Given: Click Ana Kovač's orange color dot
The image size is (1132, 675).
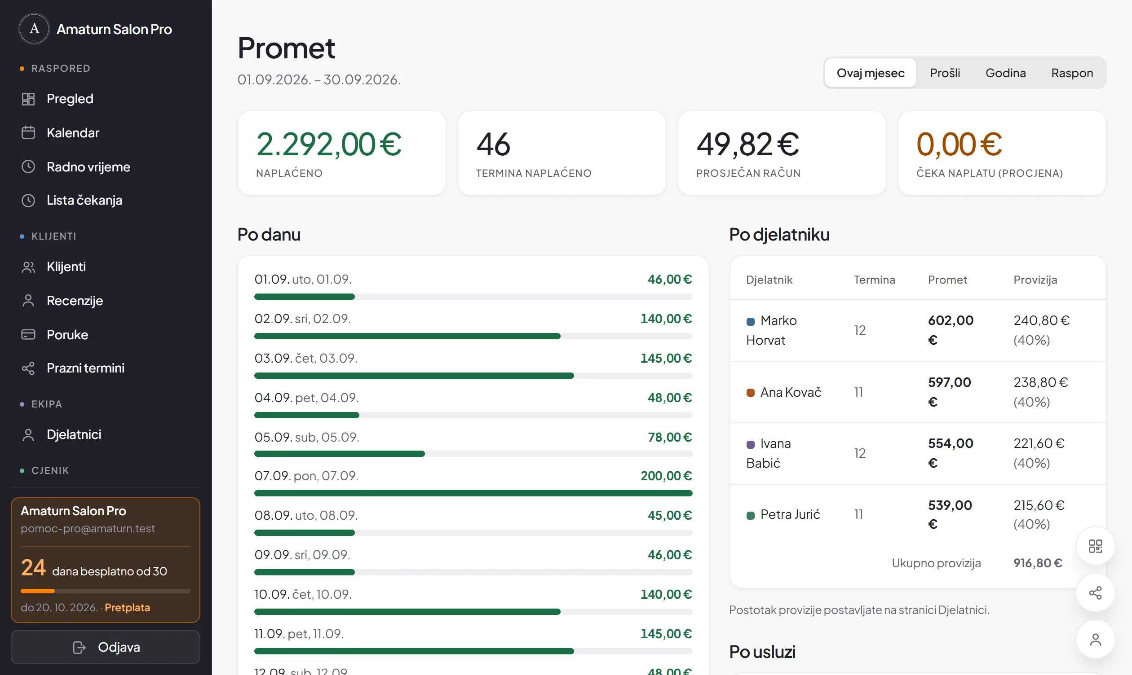Looking at the screenshot, I should [x=751, y=393].
